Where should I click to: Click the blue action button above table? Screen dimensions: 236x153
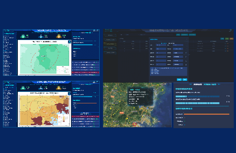point(222,39)
